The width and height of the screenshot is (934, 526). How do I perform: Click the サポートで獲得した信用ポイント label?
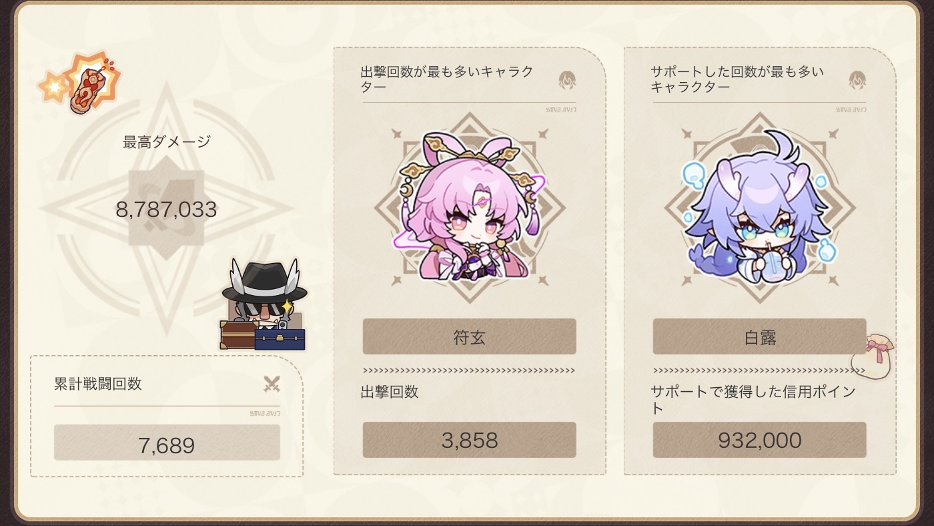pyautogui.click(x=753, y=399)
